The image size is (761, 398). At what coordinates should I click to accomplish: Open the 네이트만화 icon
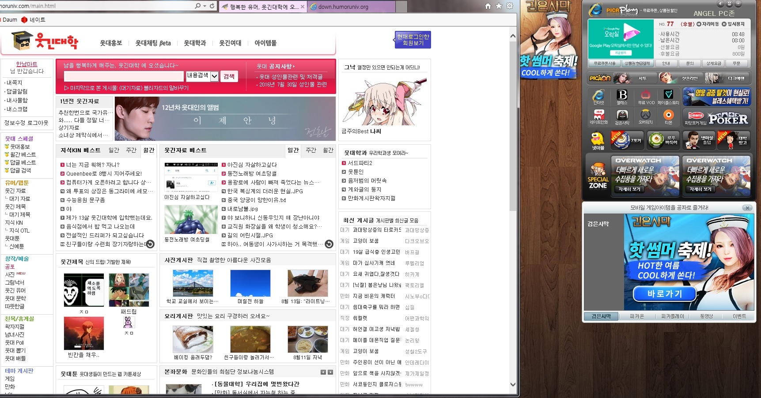(x=598, y=116)
